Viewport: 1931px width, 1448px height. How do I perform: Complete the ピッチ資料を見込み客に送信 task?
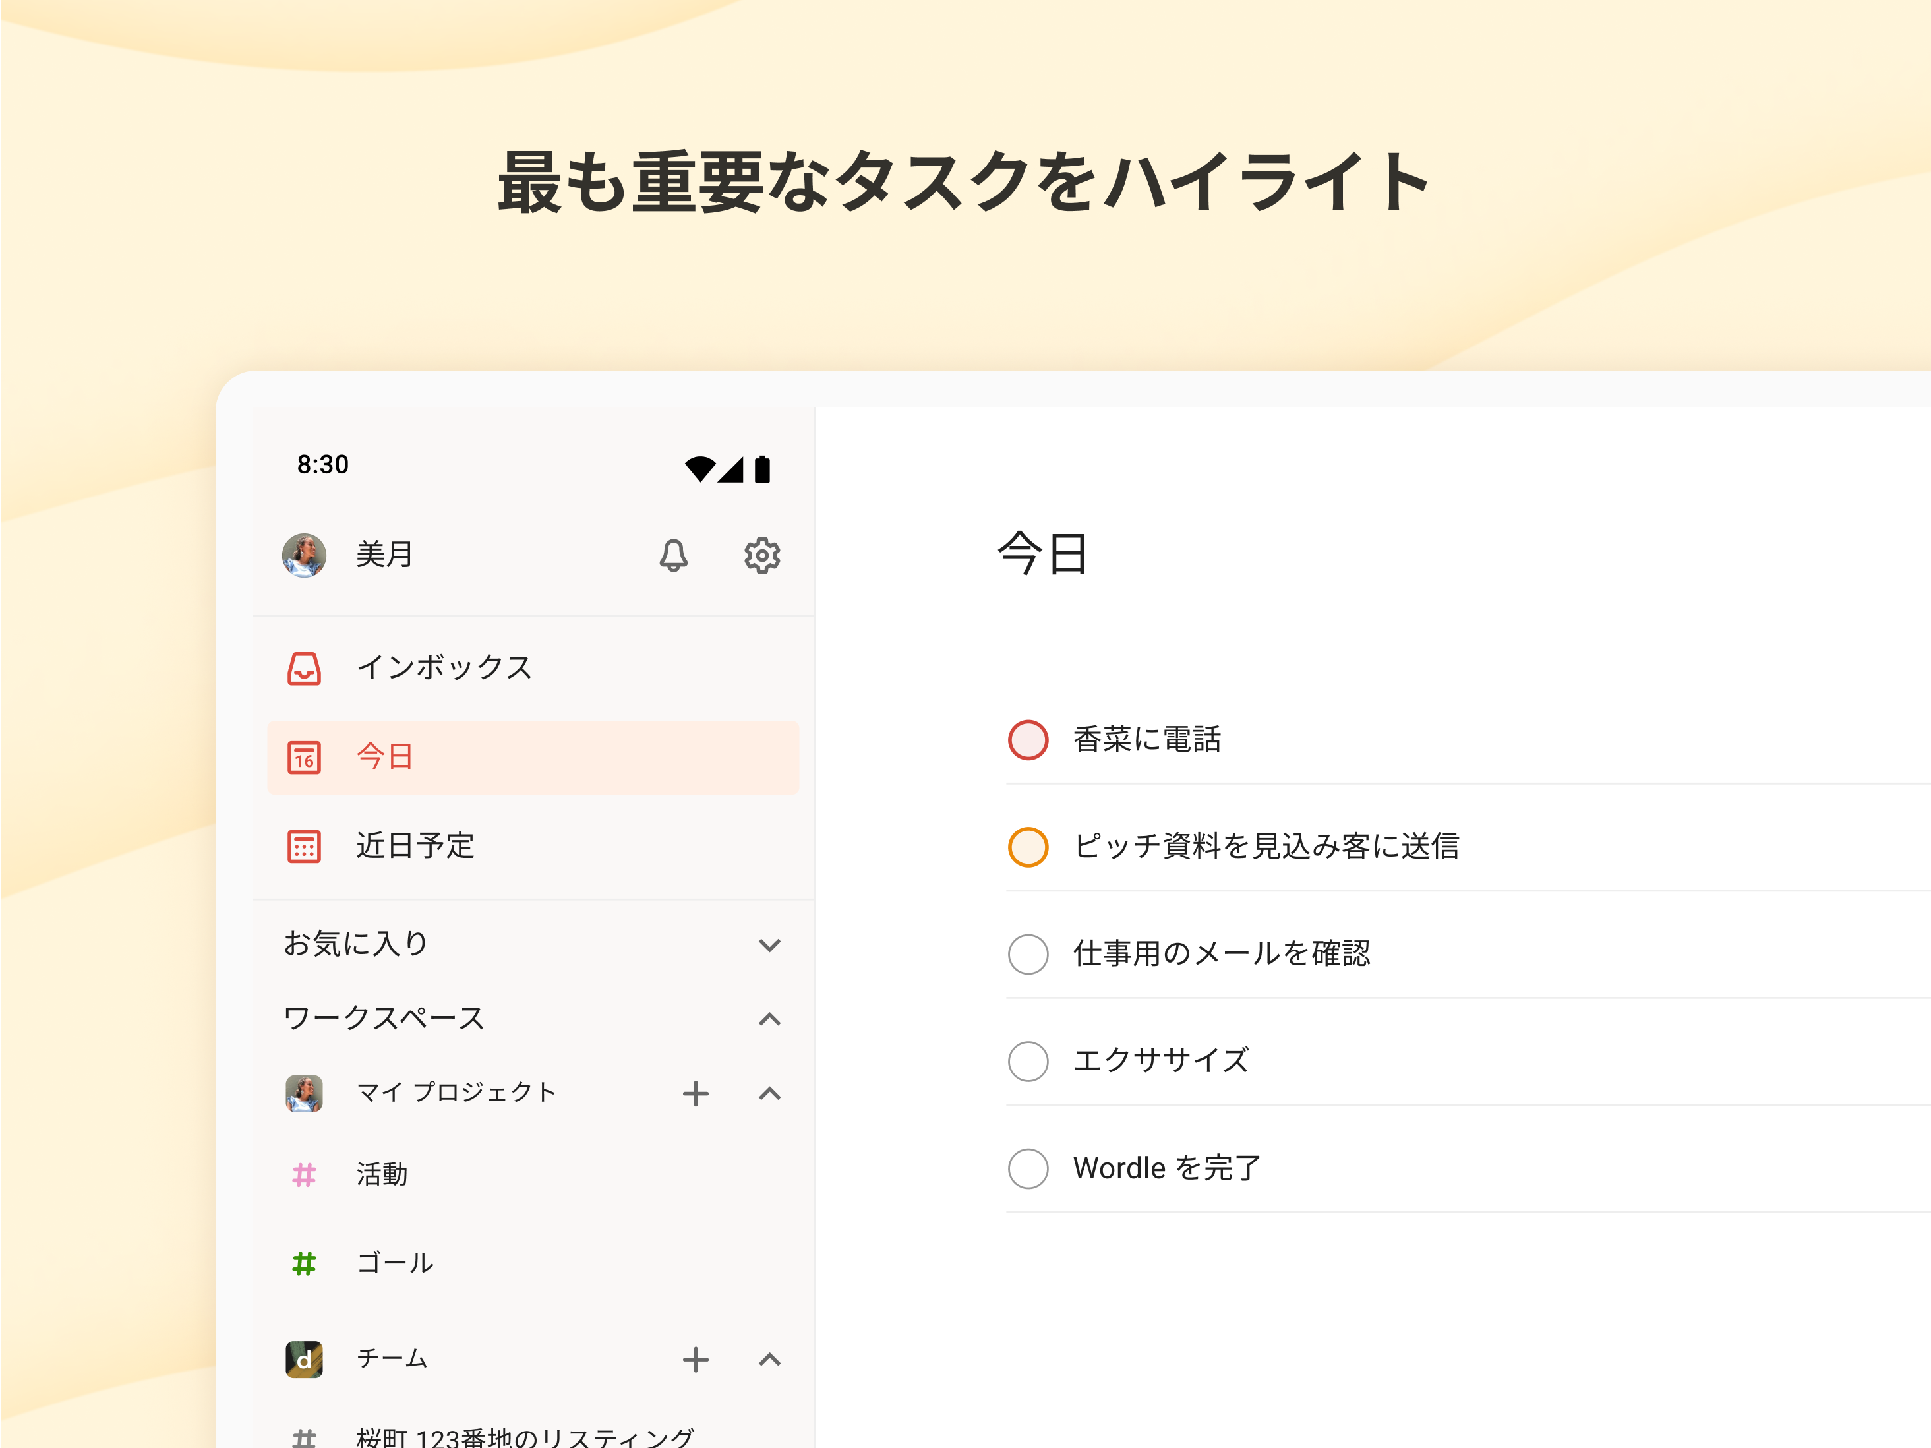coord(1028,847)
